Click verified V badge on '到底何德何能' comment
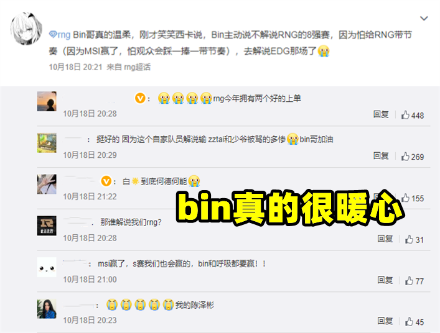 click(x=106, y=181)
